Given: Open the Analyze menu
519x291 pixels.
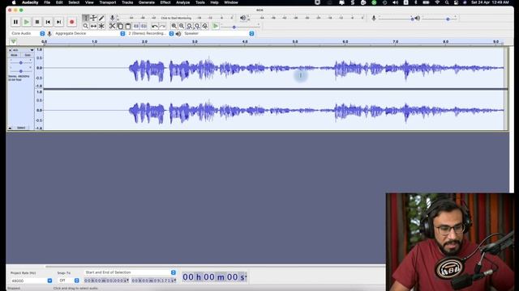Looking at the screenshot, I should [x=182, y=2].
